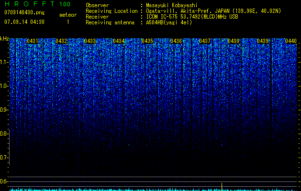The width and height of the screenshot is (301, 191).
Task: Click the 0437 time marker
Action: [x=205, y=41]
